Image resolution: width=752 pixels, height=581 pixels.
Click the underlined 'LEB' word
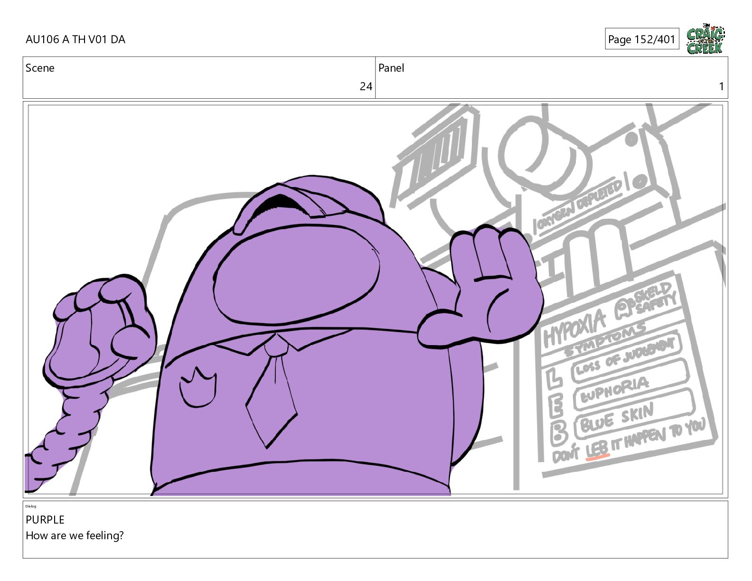[597, 450]
